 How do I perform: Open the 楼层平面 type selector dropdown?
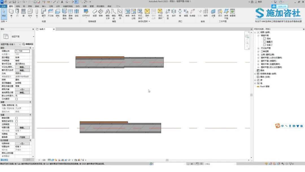33,36
